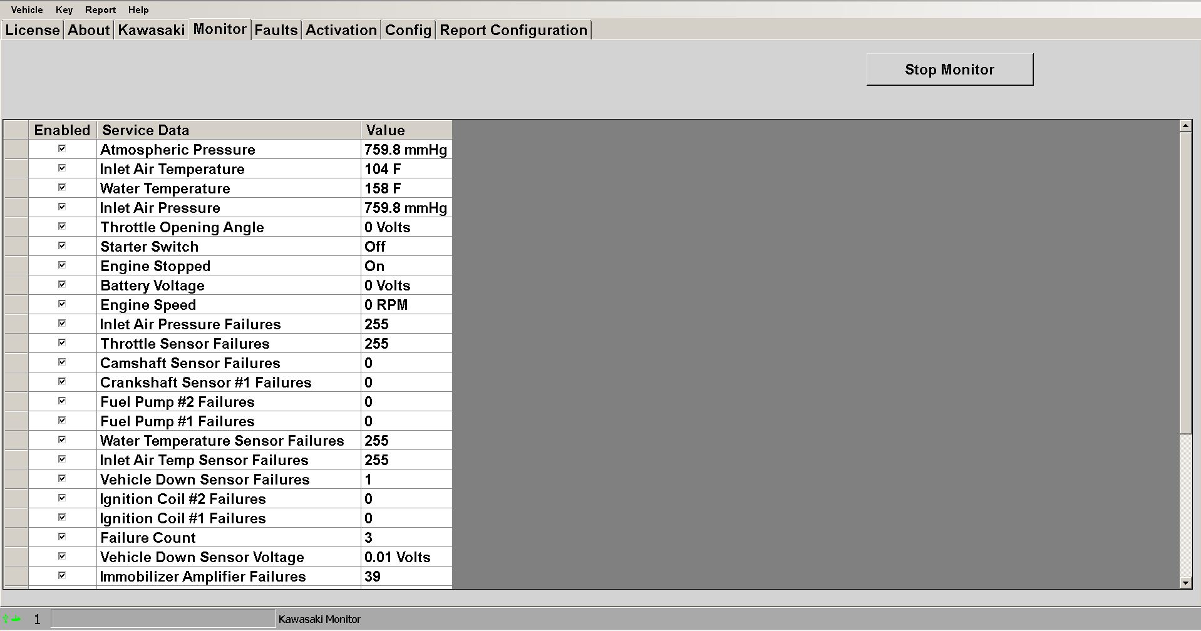Click the 158 F water temperature value

pos(383,188)
